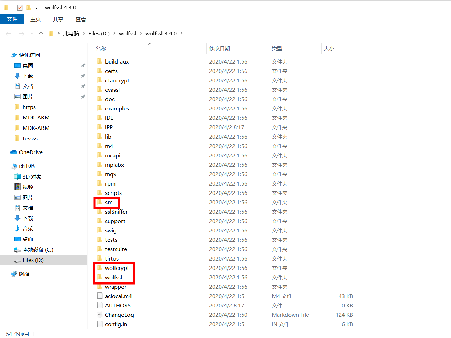This screenshot has height=338, width=451.
Task: Select the m4 folder icon
Action: pyautogui.click(x=100, y=146)
